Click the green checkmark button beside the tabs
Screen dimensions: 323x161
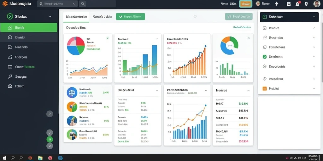130,17
